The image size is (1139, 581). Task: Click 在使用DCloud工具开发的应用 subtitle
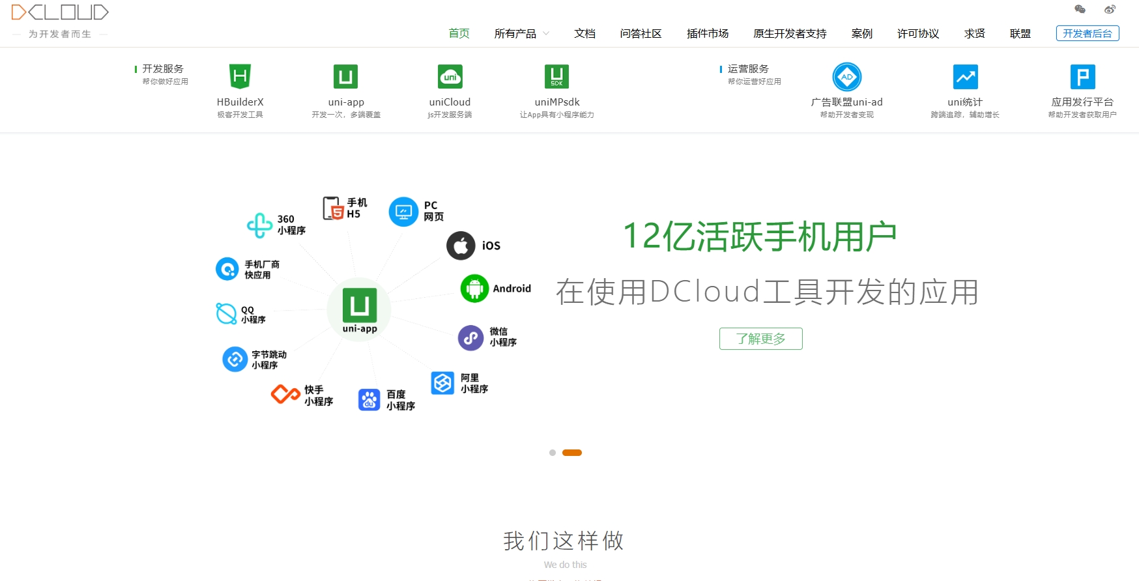coord(767,292)
